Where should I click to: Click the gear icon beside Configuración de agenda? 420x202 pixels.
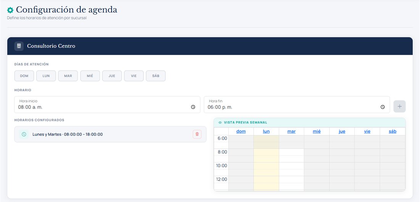[x=10, y=10]
